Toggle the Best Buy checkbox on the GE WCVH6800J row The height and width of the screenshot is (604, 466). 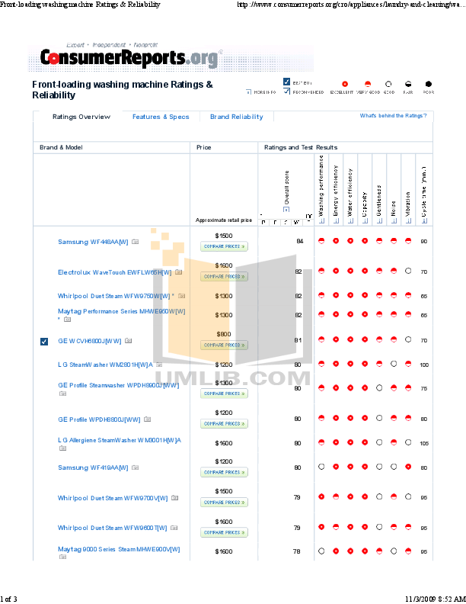tap(44, 342)
